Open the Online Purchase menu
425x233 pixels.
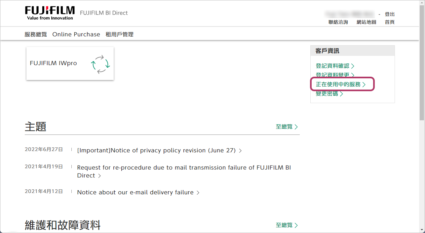pos(76,34)
